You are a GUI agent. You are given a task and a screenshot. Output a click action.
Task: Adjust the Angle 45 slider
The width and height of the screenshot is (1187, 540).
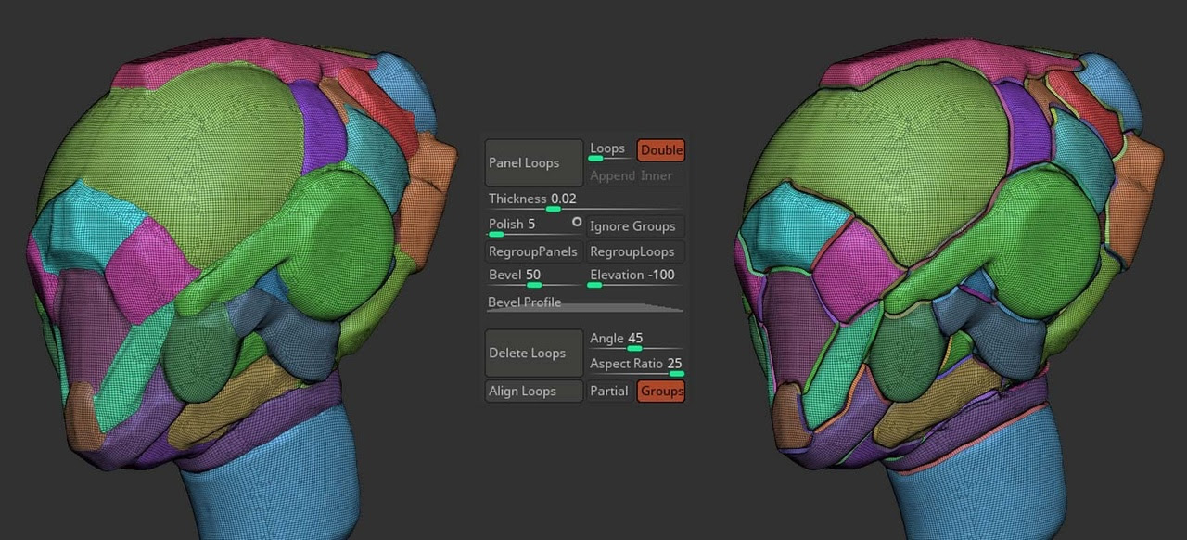point(635,340)
